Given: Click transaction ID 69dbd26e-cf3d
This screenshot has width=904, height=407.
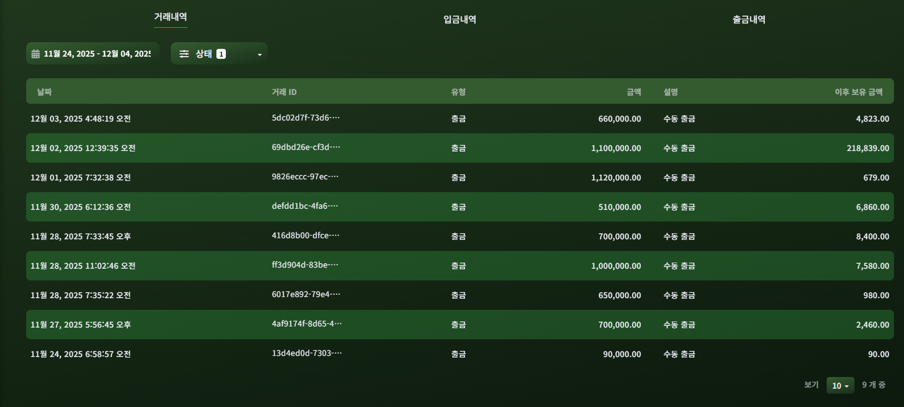Looking at the screenshot, I should pyautogui.click(x=306, y=147).
